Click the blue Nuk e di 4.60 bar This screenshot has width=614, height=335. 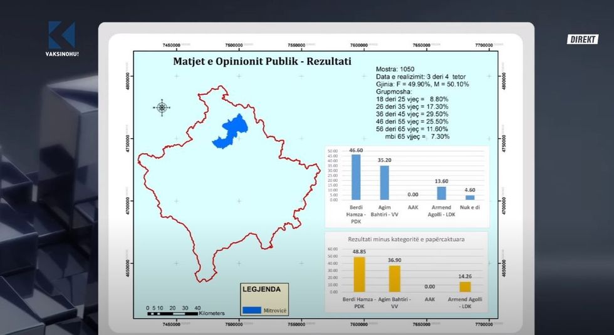470,197
